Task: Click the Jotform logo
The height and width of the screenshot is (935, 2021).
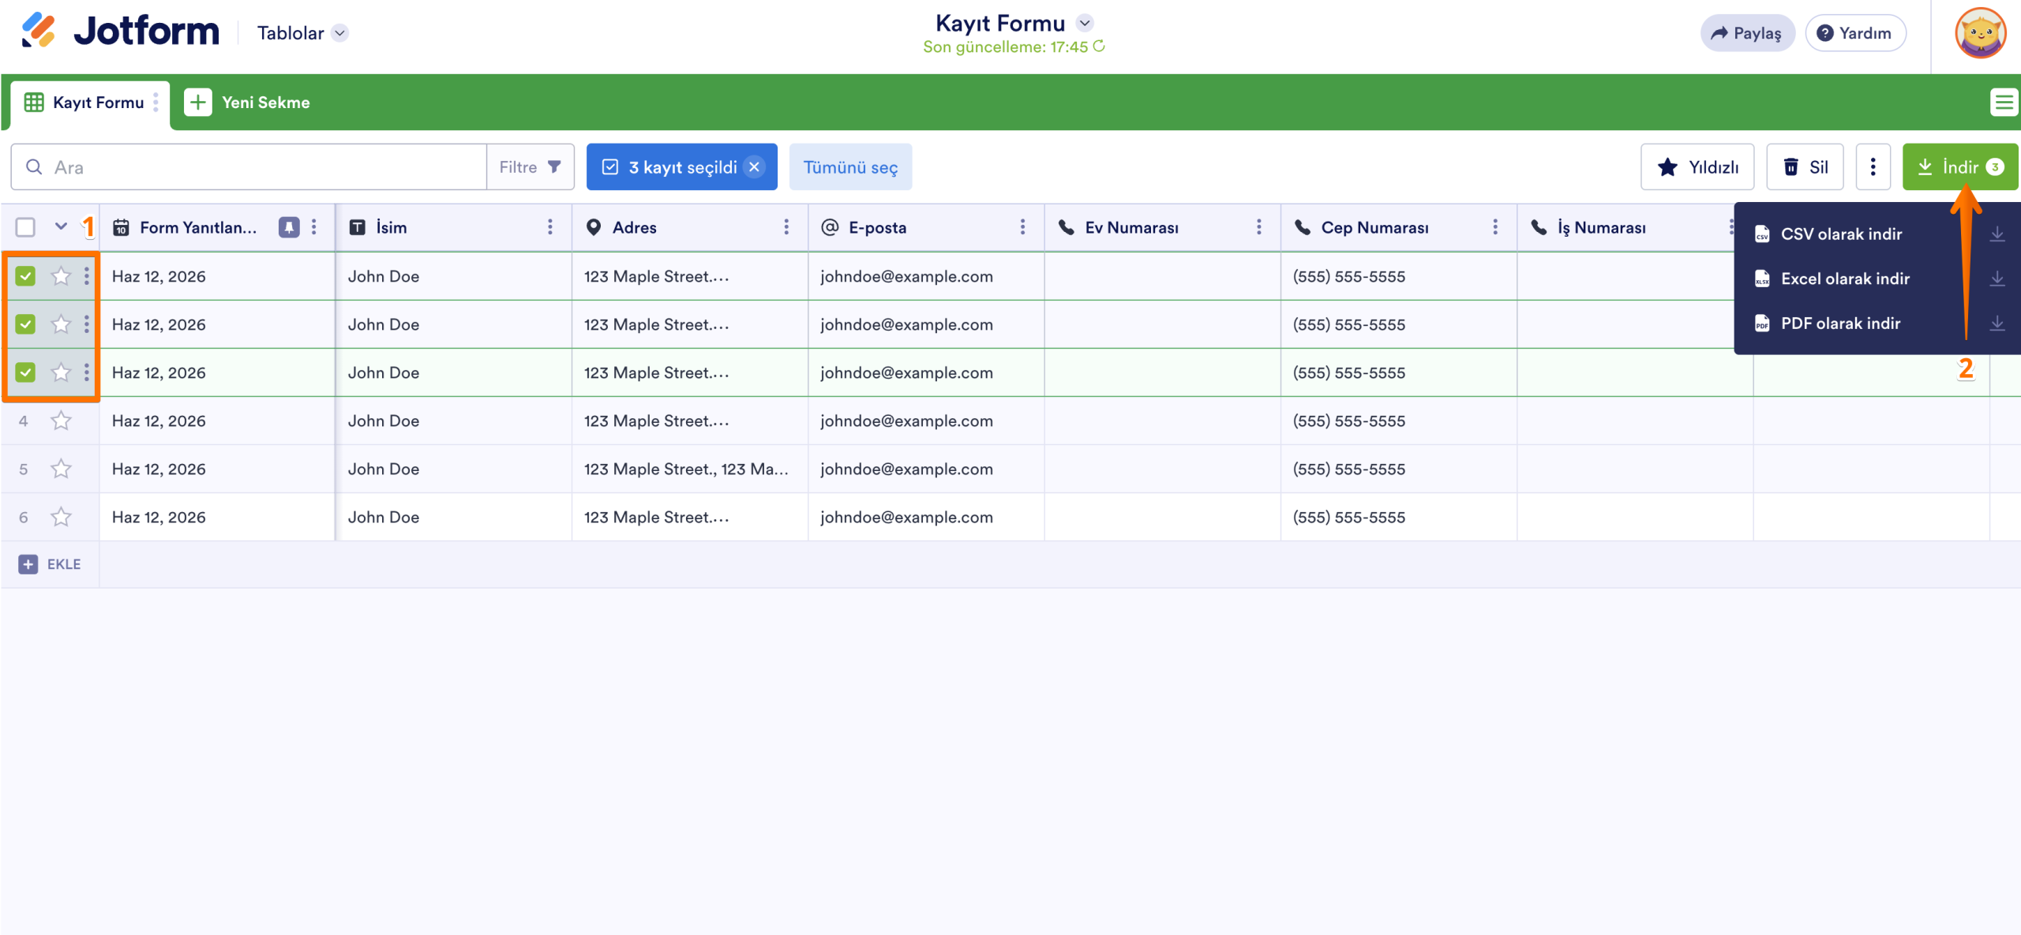Action: pyautogui.click(x=120, y=32)
